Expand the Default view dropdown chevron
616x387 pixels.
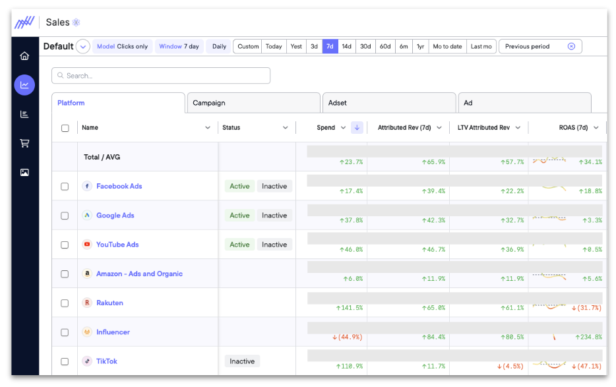pos(82,47)
